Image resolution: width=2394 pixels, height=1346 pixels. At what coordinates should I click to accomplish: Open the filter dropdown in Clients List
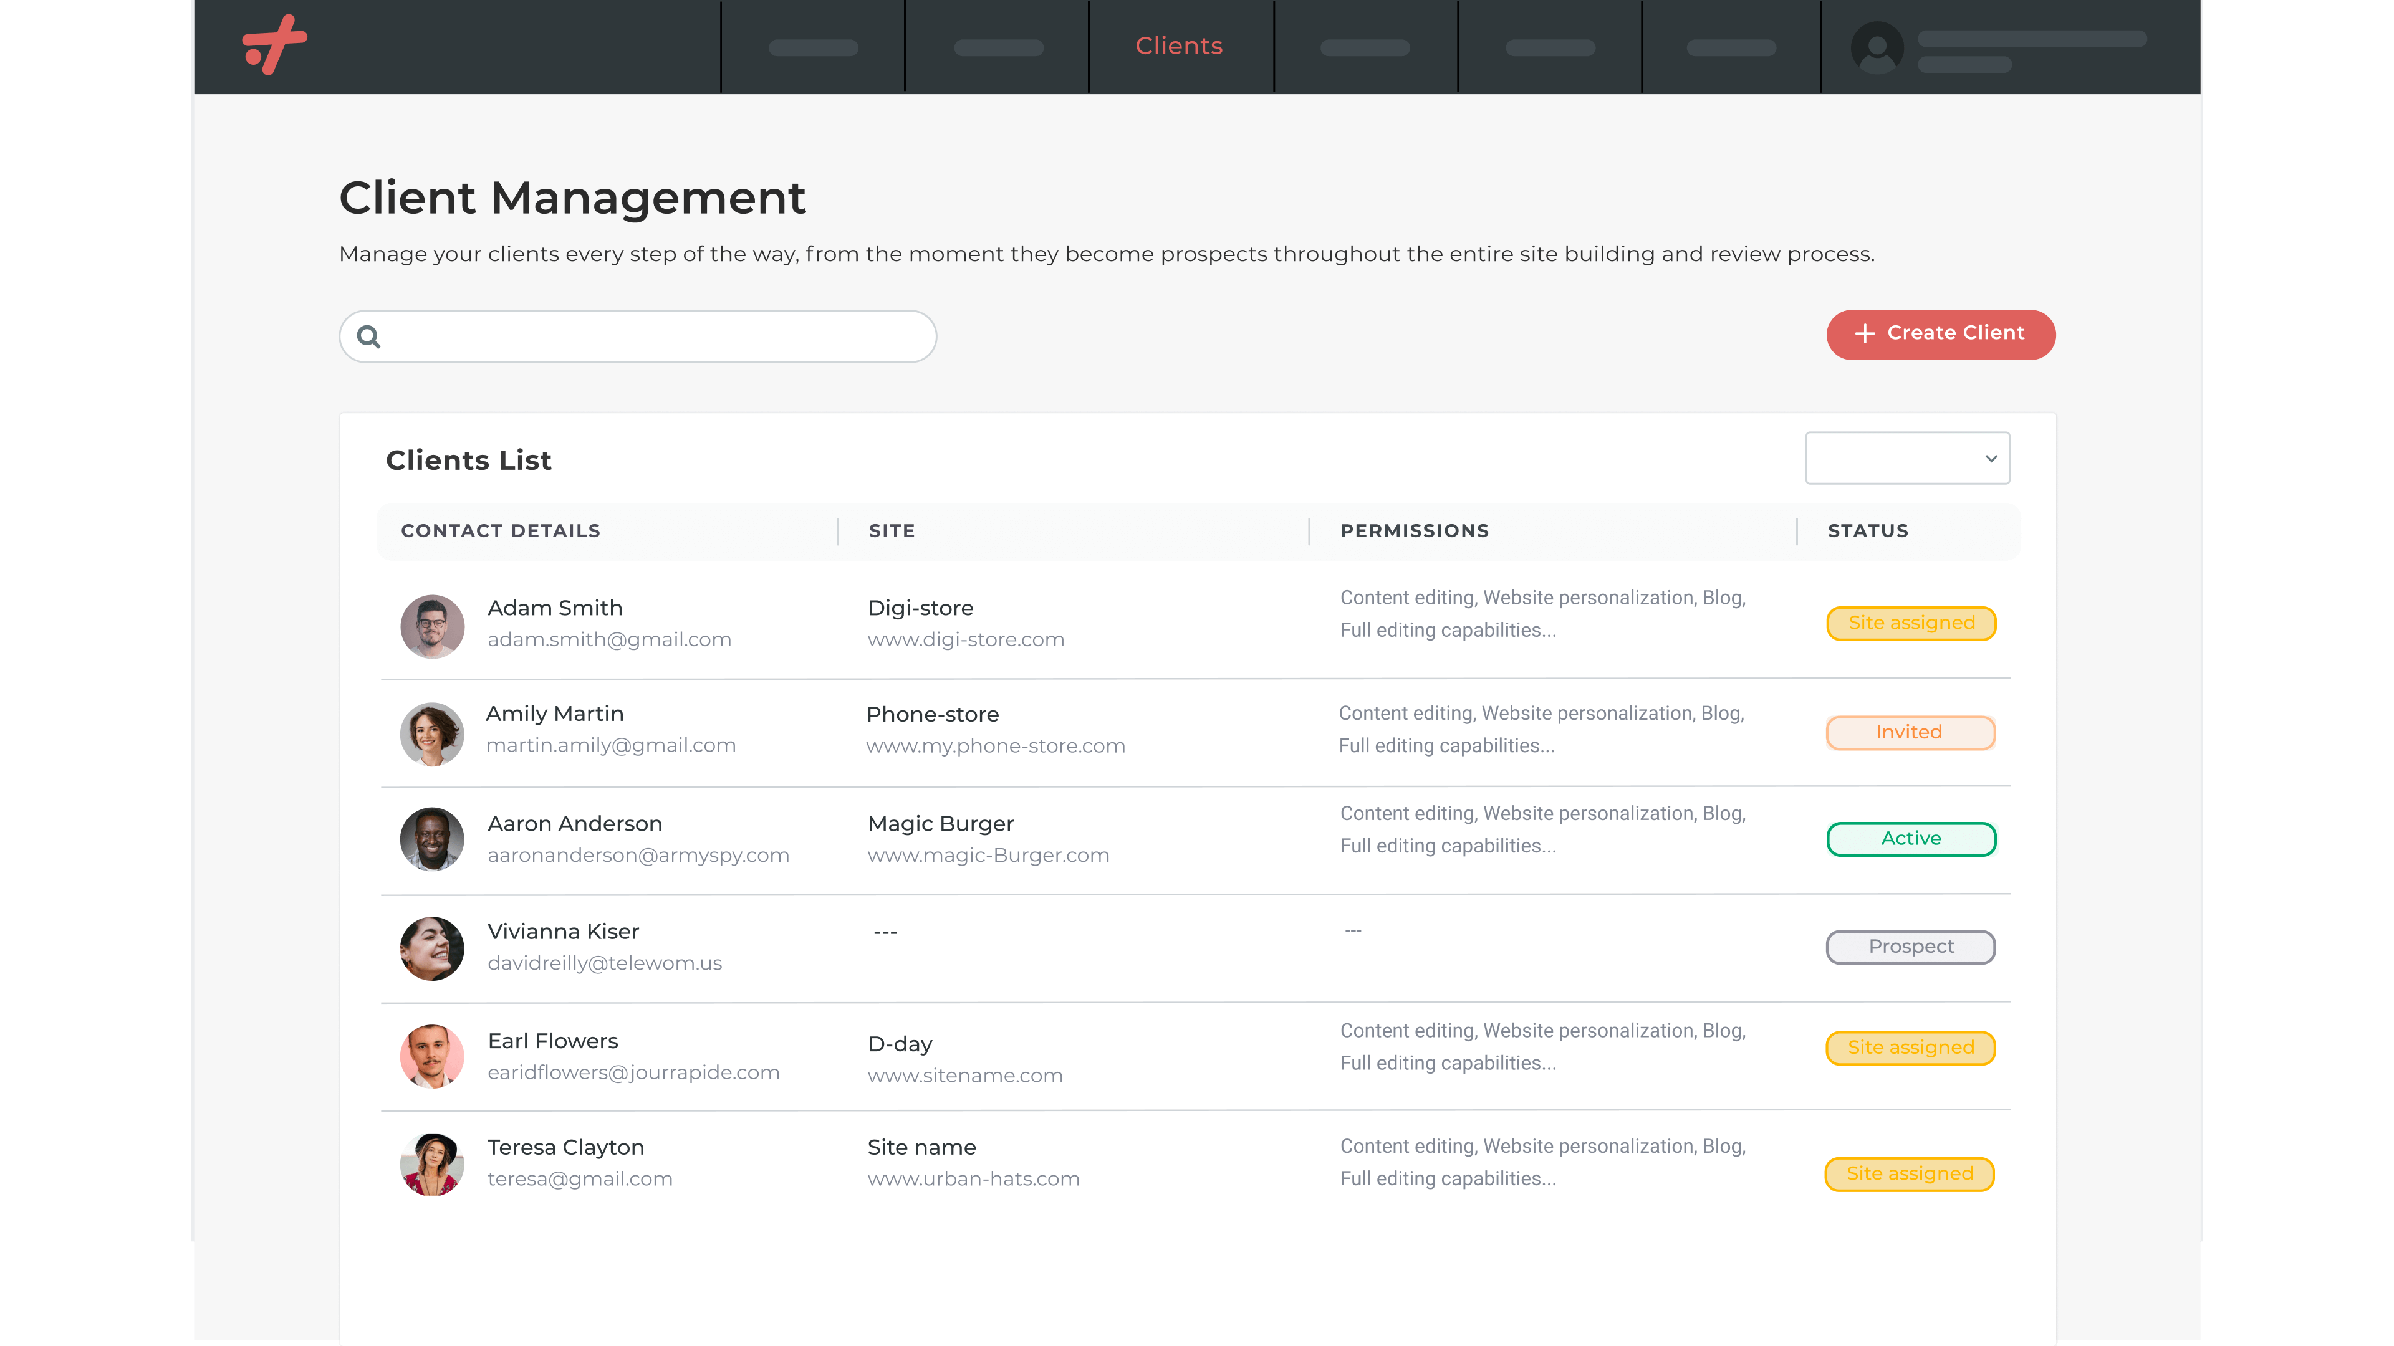(x=1907, y=457)
